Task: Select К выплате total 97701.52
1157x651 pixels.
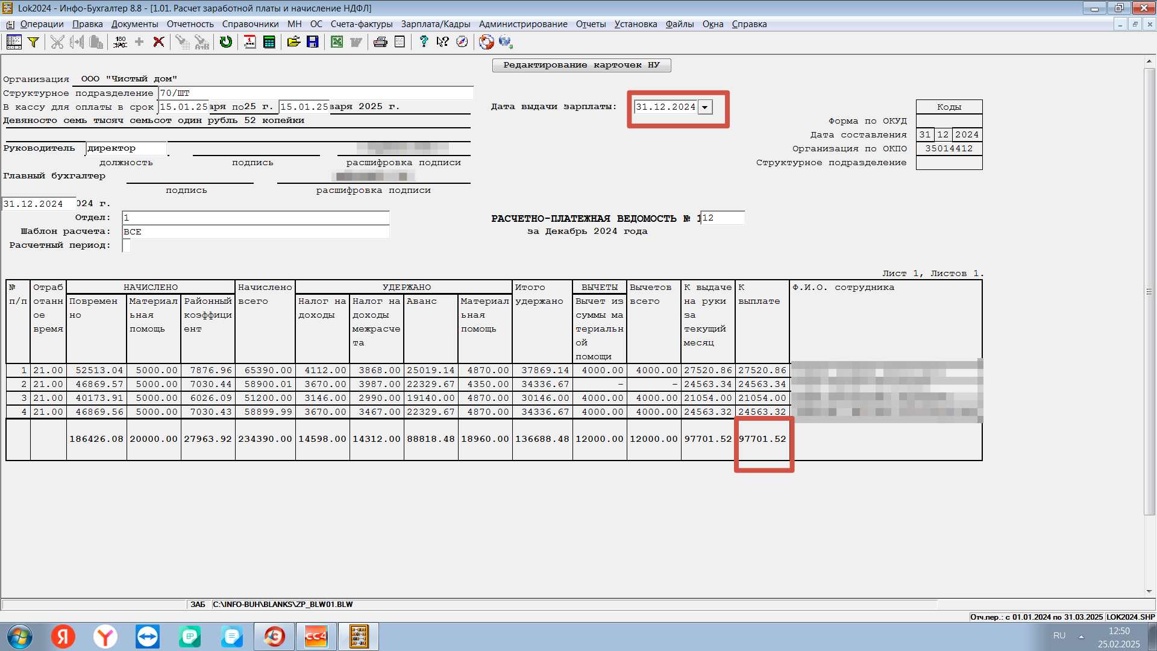Action: click(762, 439)
